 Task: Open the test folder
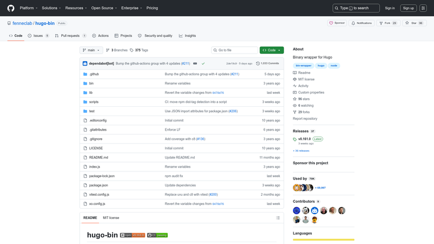pos(92,111)
